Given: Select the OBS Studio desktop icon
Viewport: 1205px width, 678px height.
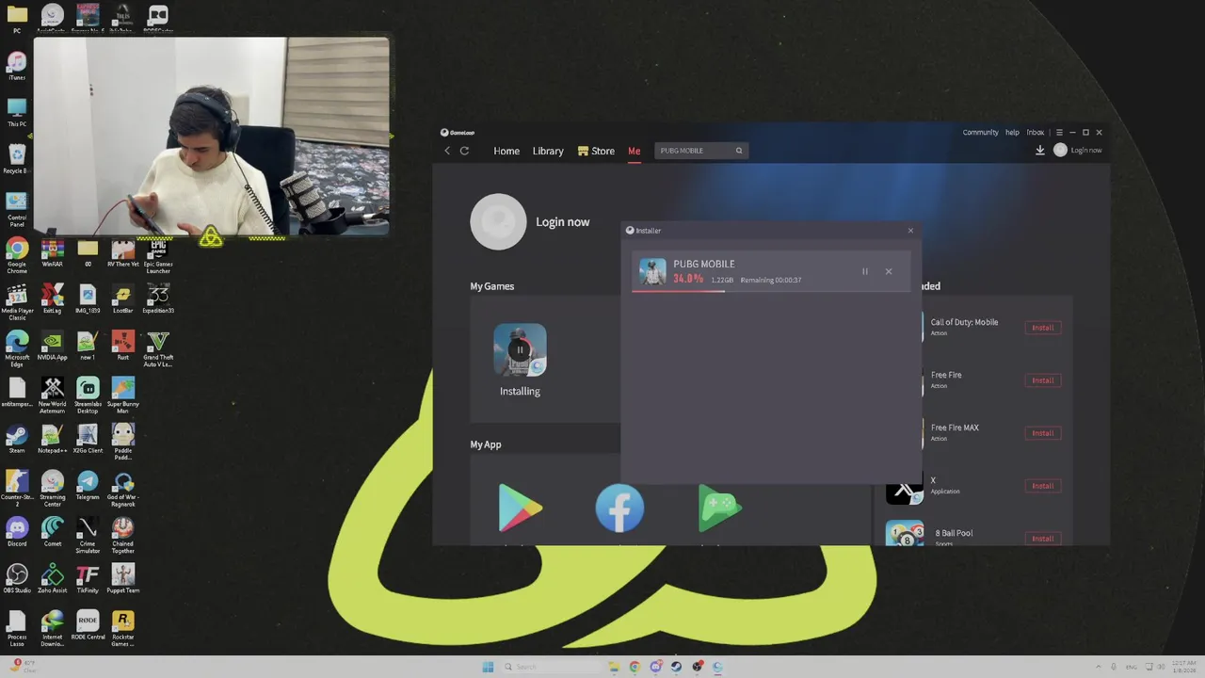Looking at the screenshot, I should point(17,579).
